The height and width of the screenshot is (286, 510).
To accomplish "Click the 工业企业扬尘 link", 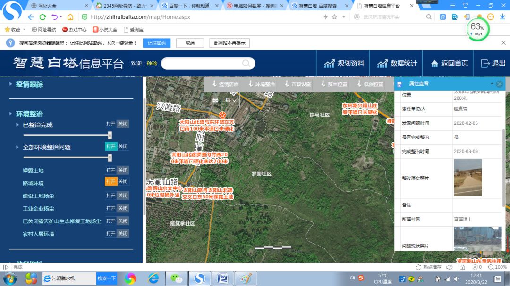I will pos(39,208).
